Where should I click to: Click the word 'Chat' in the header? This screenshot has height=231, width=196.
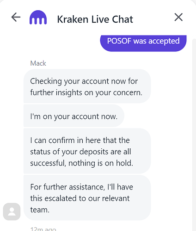click(x=122, y=19)
